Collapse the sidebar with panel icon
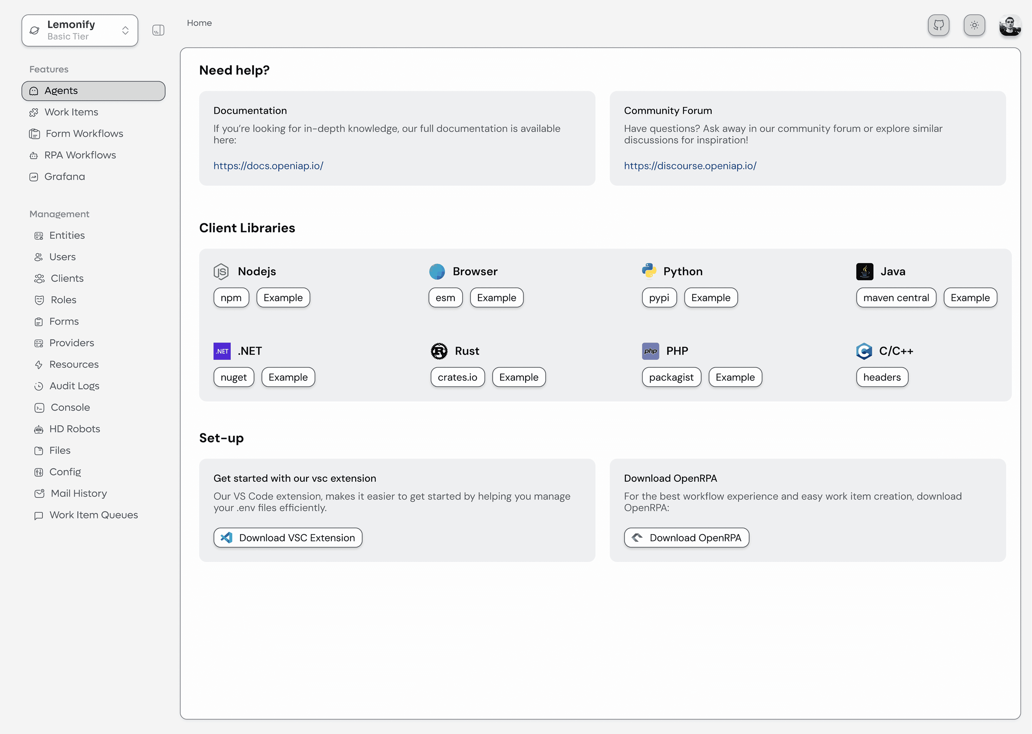Image resolution: width=1032 pixels, height=734 pixels. click(158, 30)
